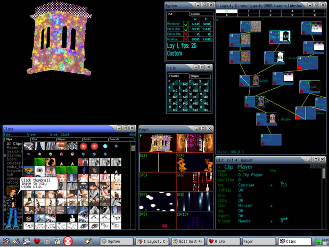Toggle the Extrnl Win red X

185,33
